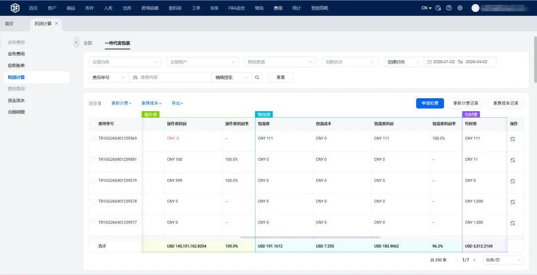Viewport: 537px width, 275px height.
Task: Open the settings gear in top bar
Action: coord(460,8)
